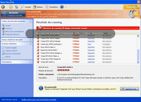Open Histoire from the toolbar
Screen dimensions: 141x102
pos(38,7)
